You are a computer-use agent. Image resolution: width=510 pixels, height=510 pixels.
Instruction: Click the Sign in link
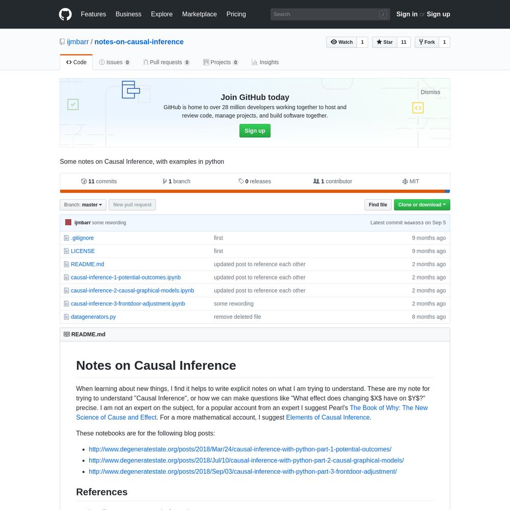click(407, 14)
